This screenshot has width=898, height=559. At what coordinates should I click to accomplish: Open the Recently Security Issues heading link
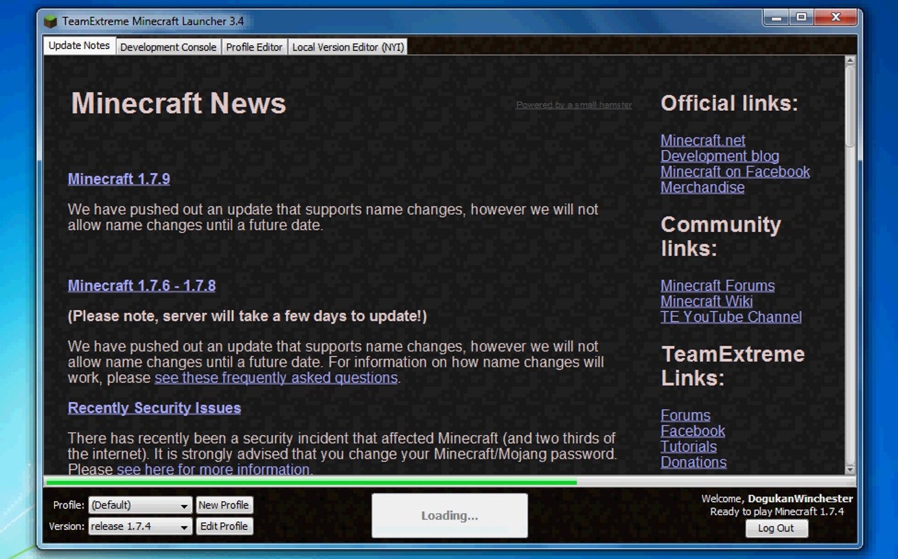coord(154,408)
